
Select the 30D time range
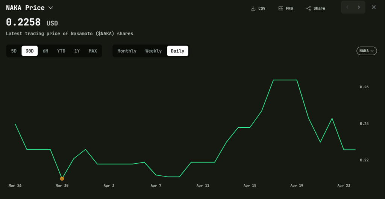click(x=30, y=51)
